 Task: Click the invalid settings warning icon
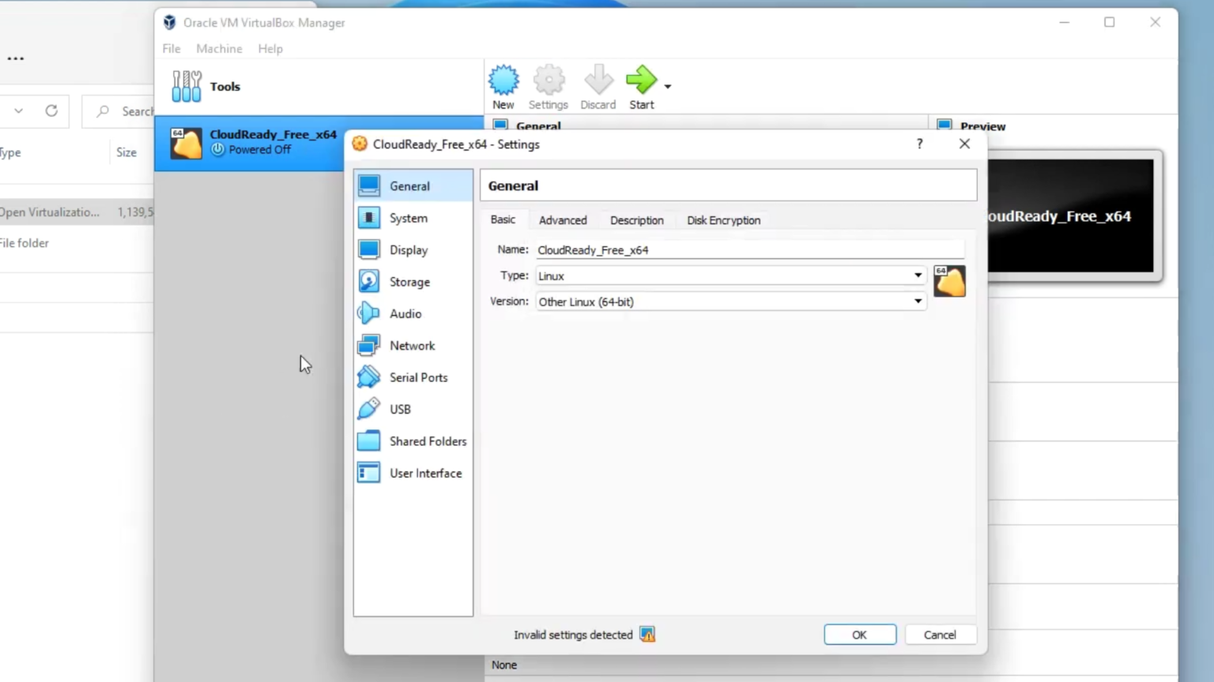coord(647,634)
